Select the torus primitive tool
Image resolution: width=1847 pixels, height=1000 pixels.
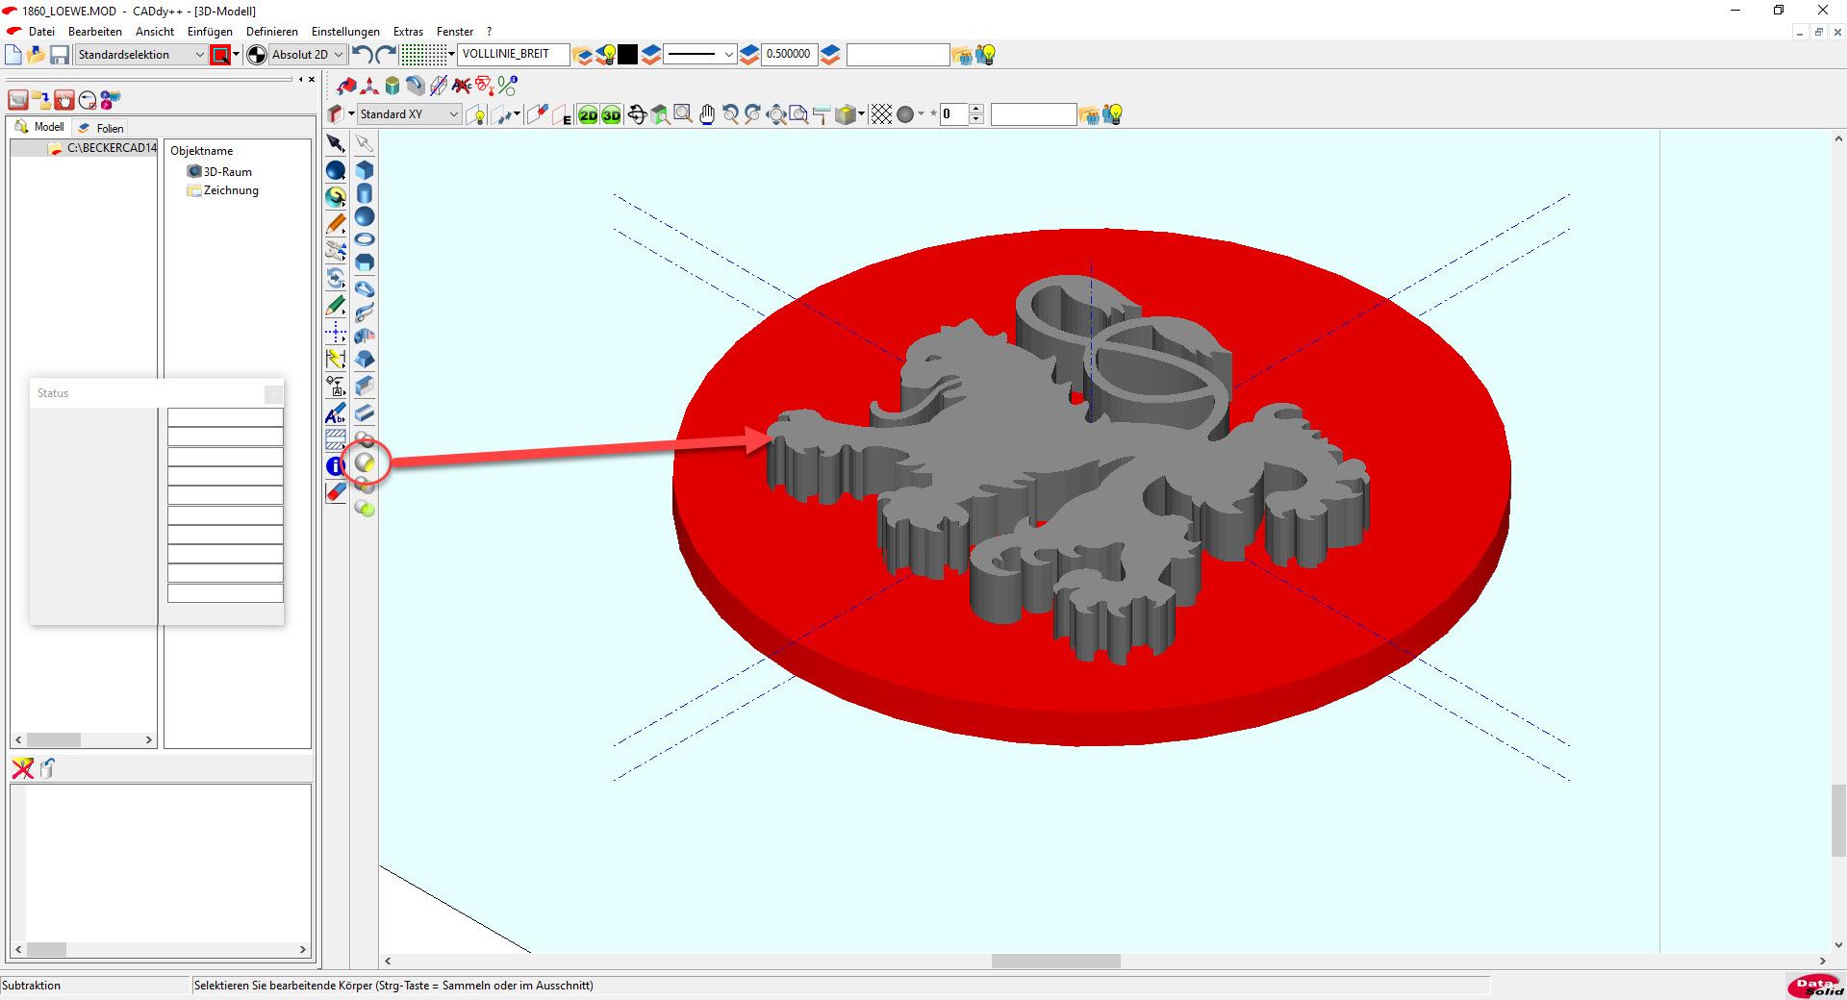(365, 239)
